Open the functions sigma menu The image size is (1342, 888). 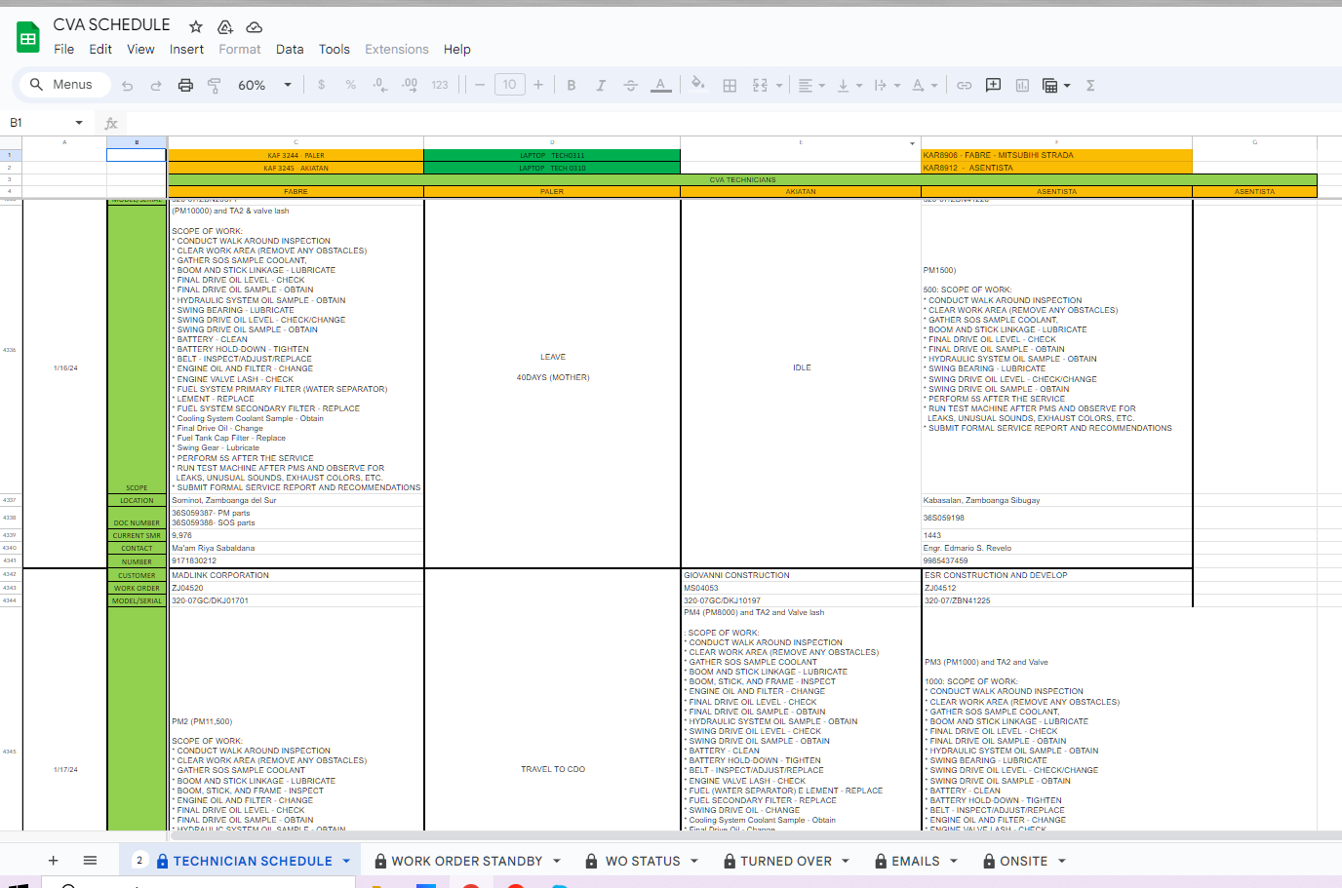(1090, 86)
